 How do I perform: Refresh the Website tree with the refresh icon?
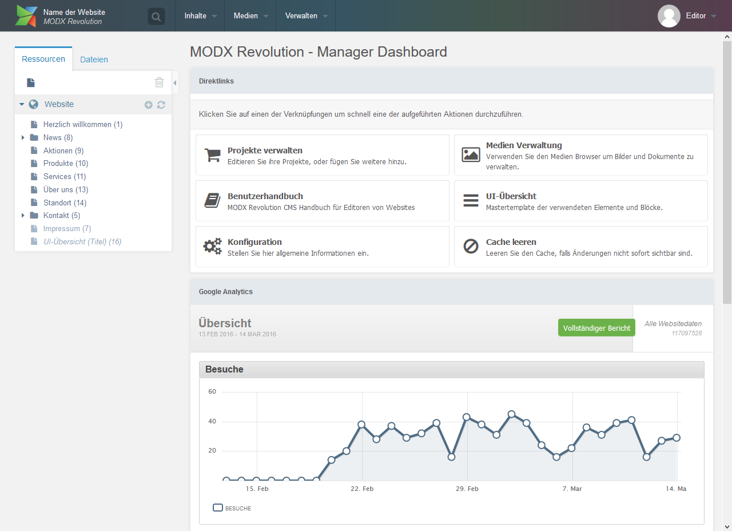pos(161,105)
